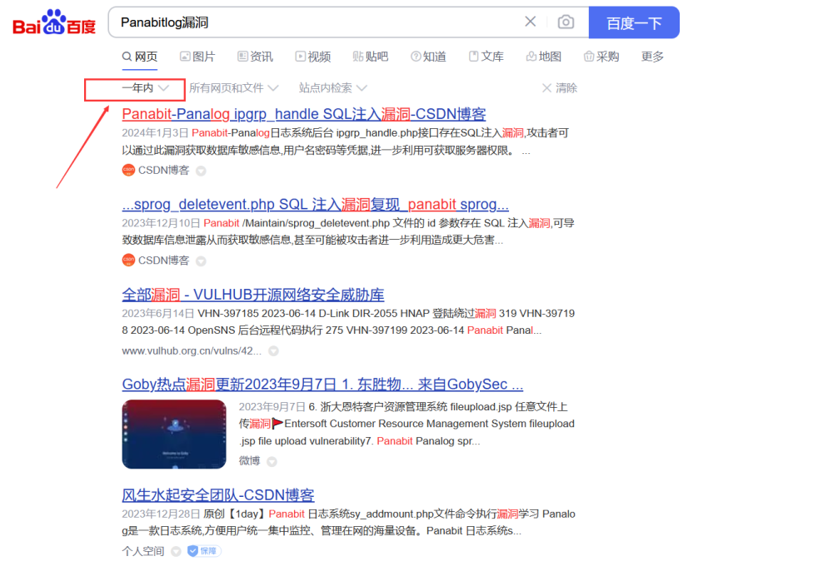This screenshot has height=571, width=833.
Task: Click 微博 source under Goby result
Action: tap(249, 460)
